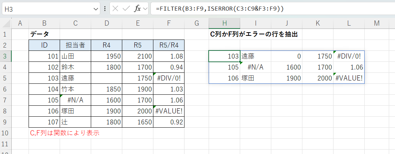Select row 7 header

[x=5, y=100]
